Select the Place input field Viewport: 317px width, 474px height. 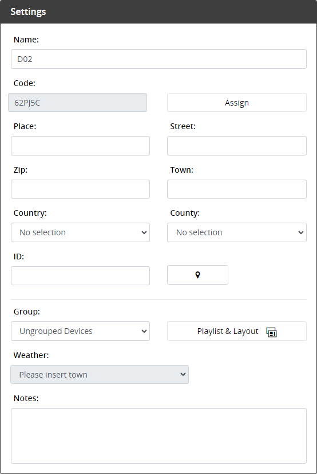[81, 146]
